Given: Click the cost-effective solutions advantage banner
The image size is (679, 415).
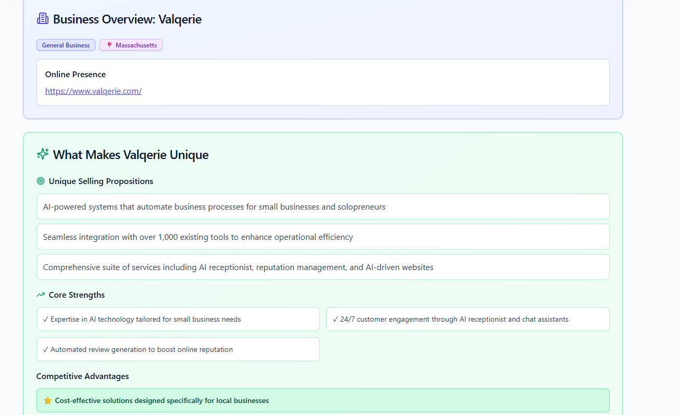Looking at the screenshot, I should point(323,400).
